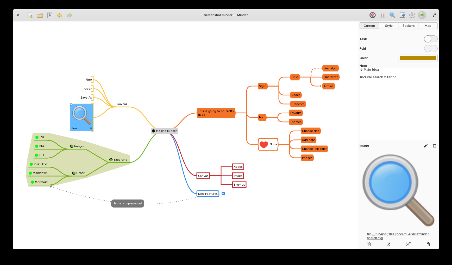This screenshot has height=265, width=452.
Task: Toggle the sidebar visibility icon with green arrow
Action: 422,15
